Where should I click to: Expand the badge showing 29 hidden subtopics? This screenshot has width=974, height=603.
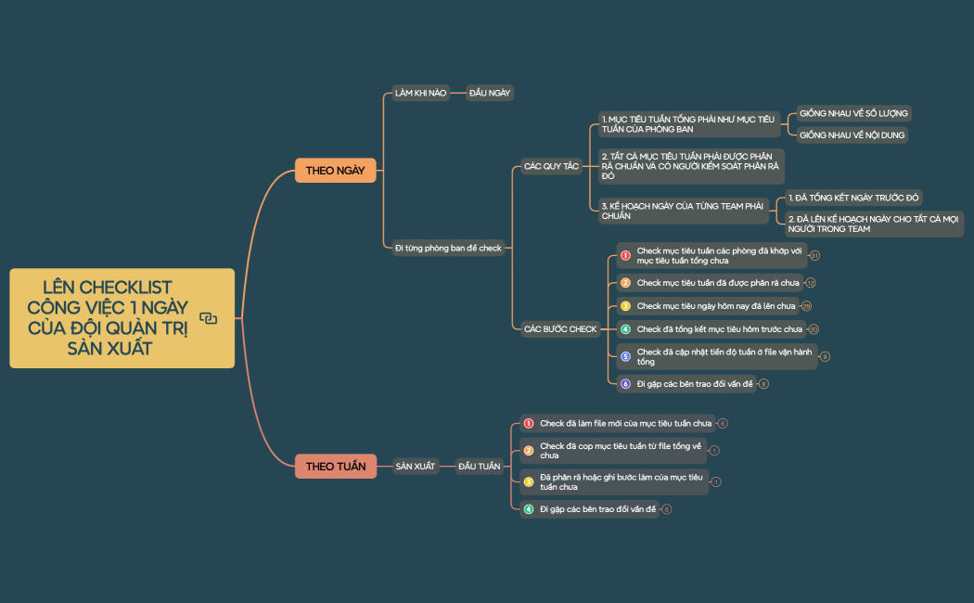807,306
